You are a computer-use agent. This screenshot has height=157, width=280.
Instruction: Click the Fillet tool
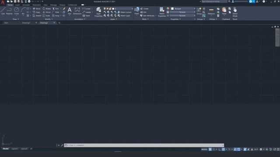pyautogui.click(x=56, y=12)
